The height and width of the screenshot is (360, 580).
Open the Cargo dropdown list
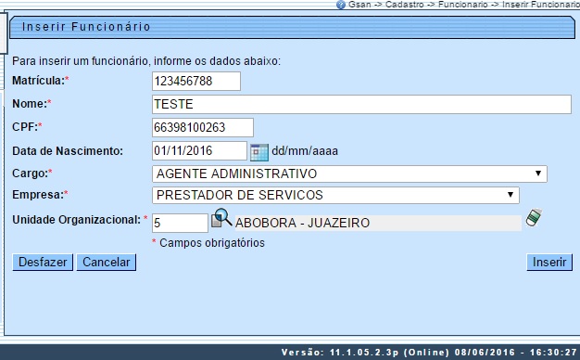349,174
